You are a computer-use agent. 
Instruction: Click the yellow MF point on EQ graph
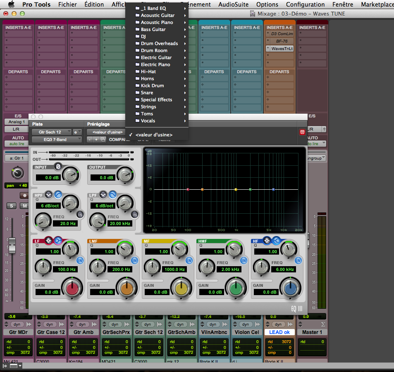tap(236, 189)
